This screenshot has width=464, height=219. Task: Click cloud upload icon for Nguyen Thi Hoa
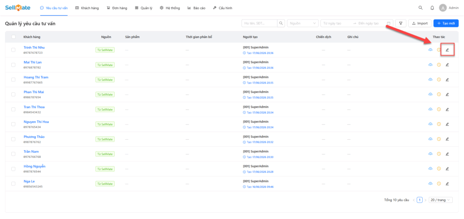(430, 124)
